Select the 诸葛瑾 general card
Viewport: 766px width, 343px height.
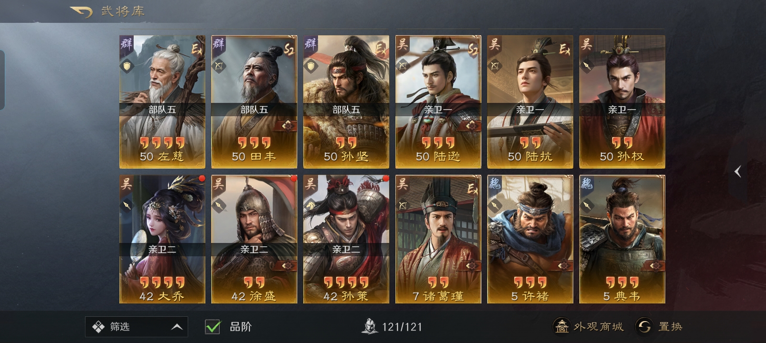click(x=438, y=239)
